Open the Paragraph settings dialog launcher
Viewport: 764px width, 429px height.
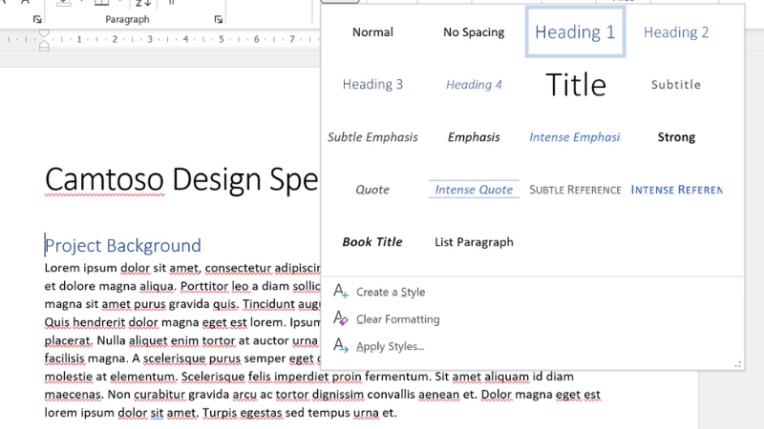[x=218, y=19]
